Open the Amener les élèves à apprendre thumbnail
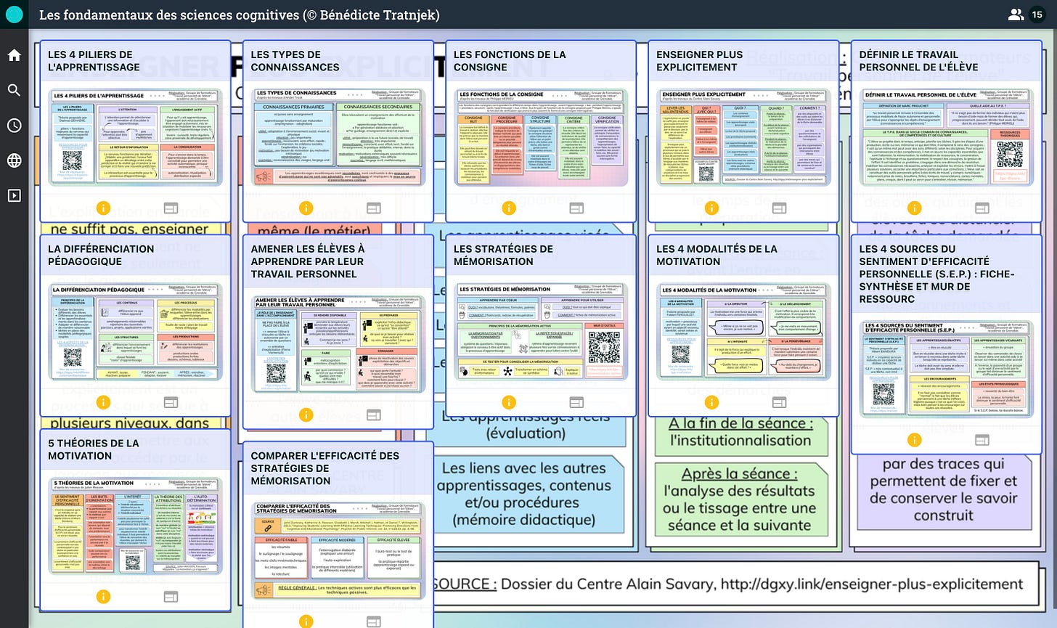The height and width of the screenshot is (628, 1057). pos(338,345)
